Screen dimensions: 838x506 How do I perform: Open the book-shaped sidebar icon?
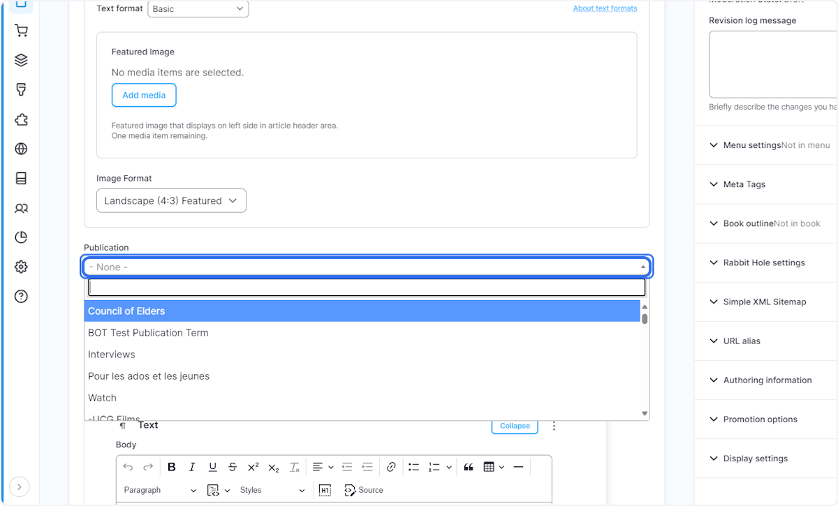point(21,179)
